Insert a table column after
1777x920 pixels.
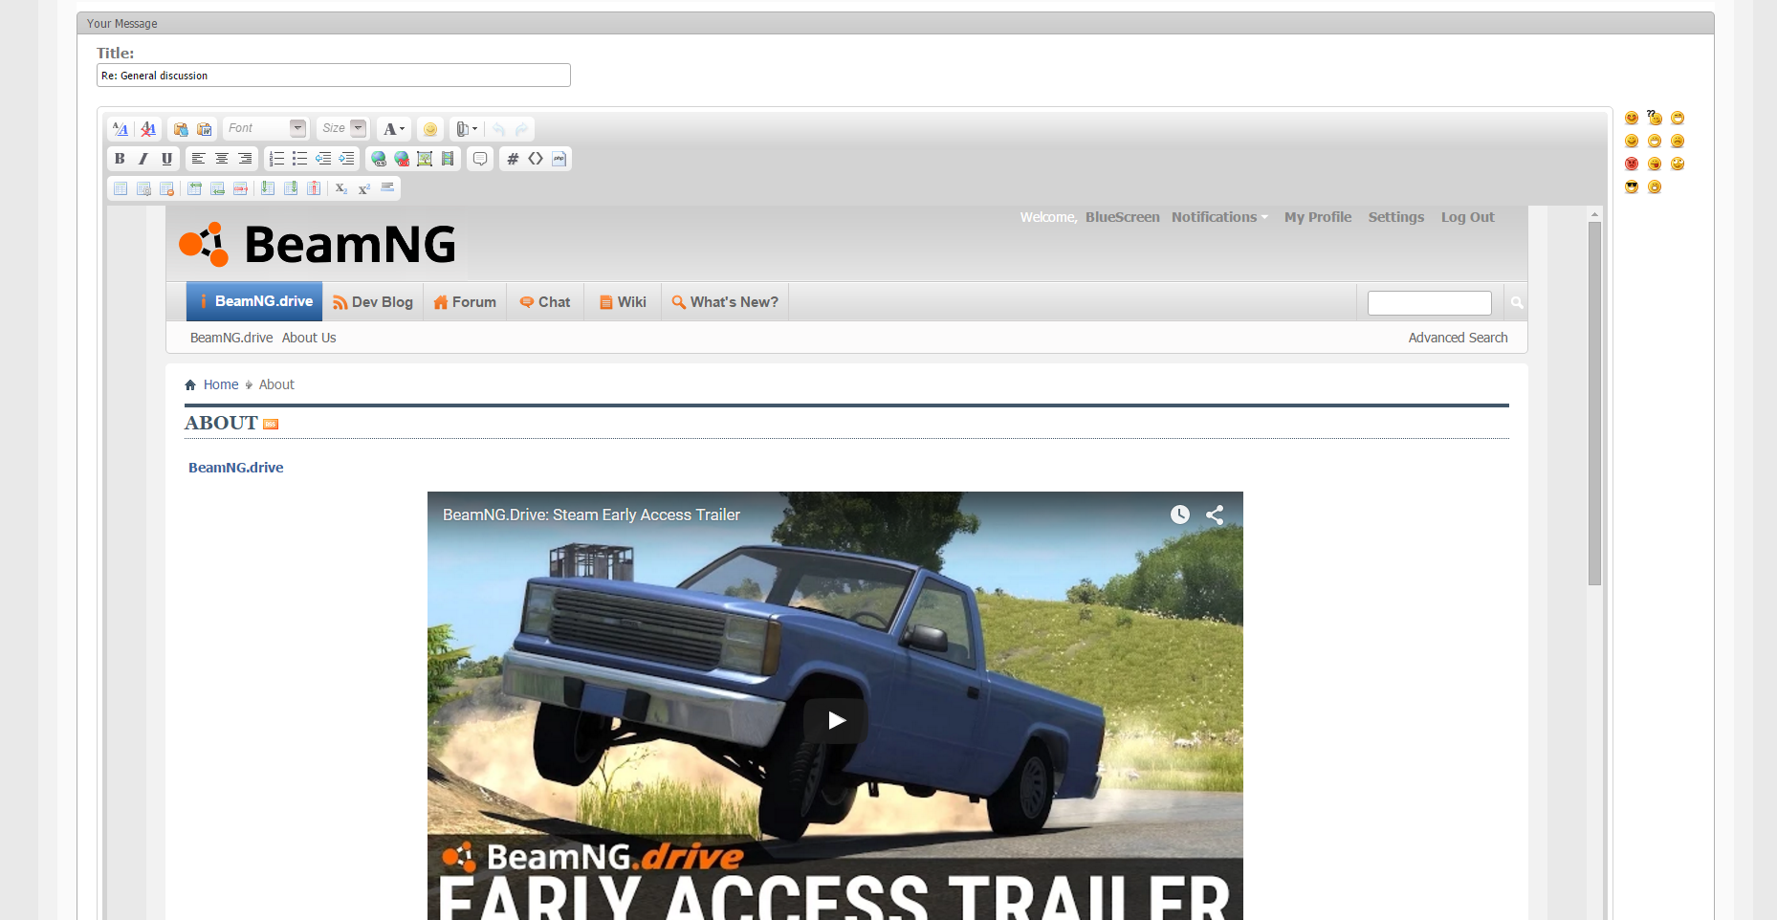pyautogui.click(x=291, y=188)
